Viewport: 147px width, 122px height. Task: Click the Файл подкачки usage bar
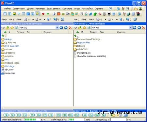77,120
